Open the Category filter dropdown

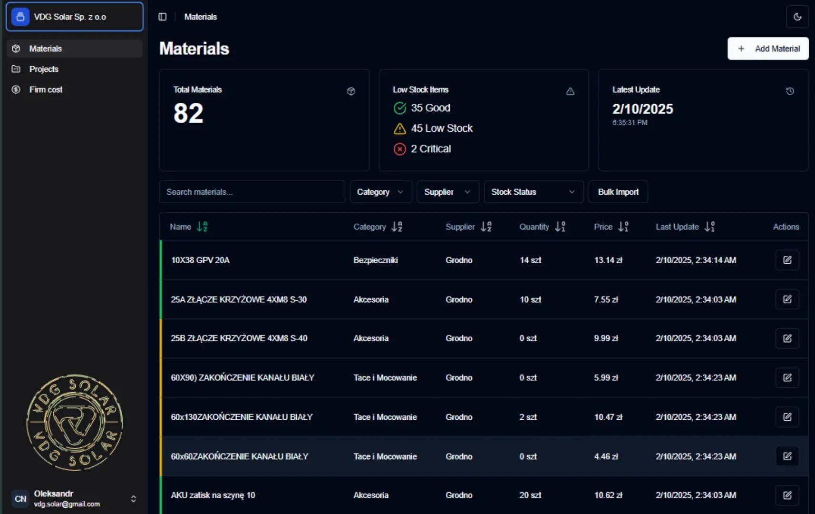tap(380, 192)
